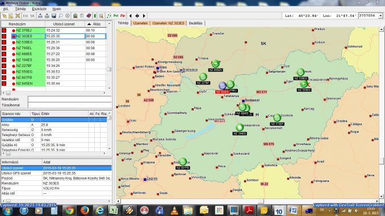Click the Rendszám column header
The height and width of the screenshot is (216, 385).
(23, 24)
